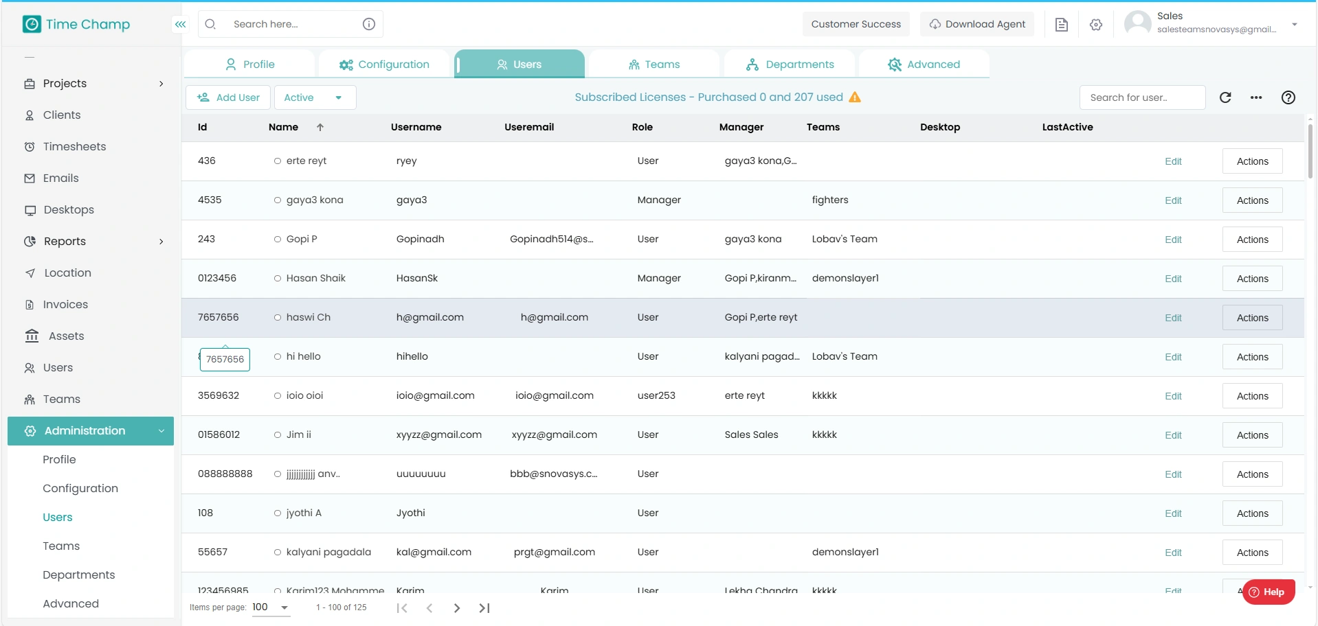The image size is (1318, 626).
Task: Click the Add User button
Action: point(228,97)
